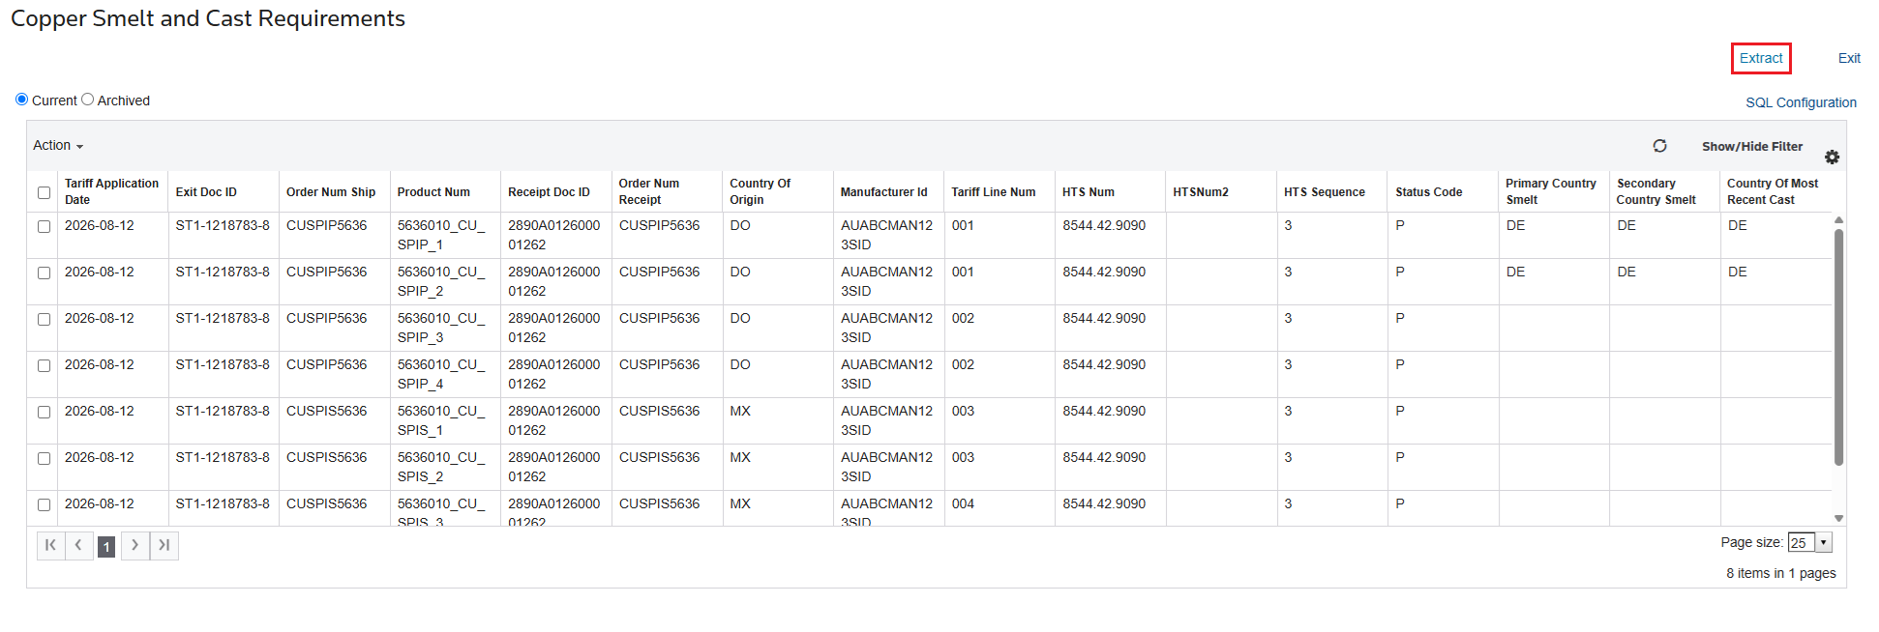Click Tariff Line Num 004 in SPIS_3 row
Viewport: 1879px width, 632px height.
[963, 503]
